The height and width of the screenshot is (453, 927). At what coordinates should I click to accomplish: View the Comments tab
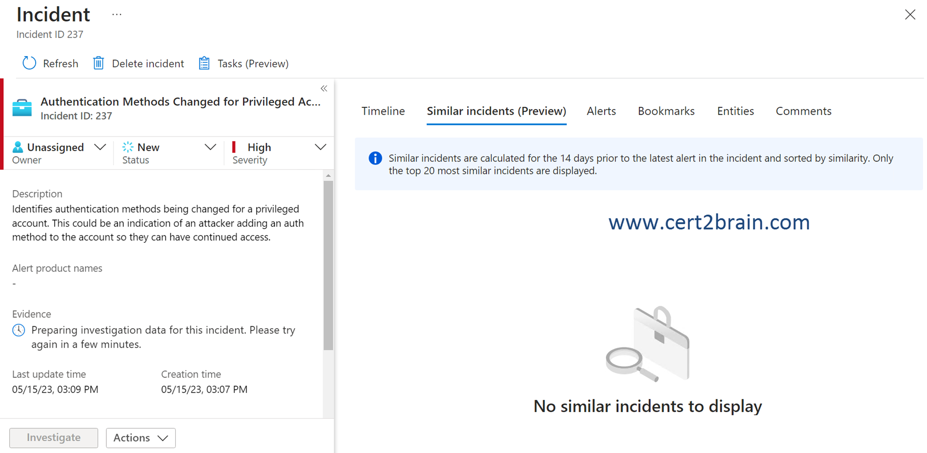click(x=804, y=111)
